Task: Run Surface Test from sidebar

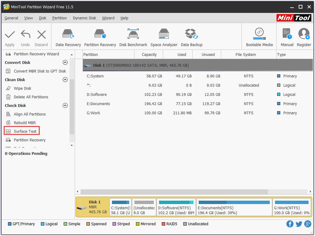Action: coord(25,132)
